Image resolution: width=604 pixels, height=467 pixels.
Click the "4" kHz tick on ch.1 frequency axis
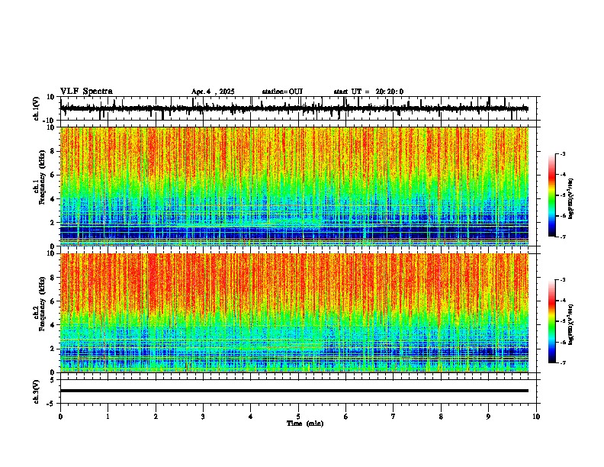point(53,199)
